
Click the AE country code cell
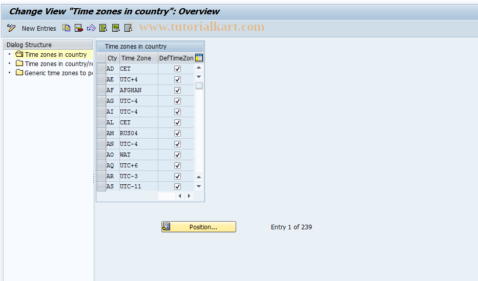[x=112, y=79]
